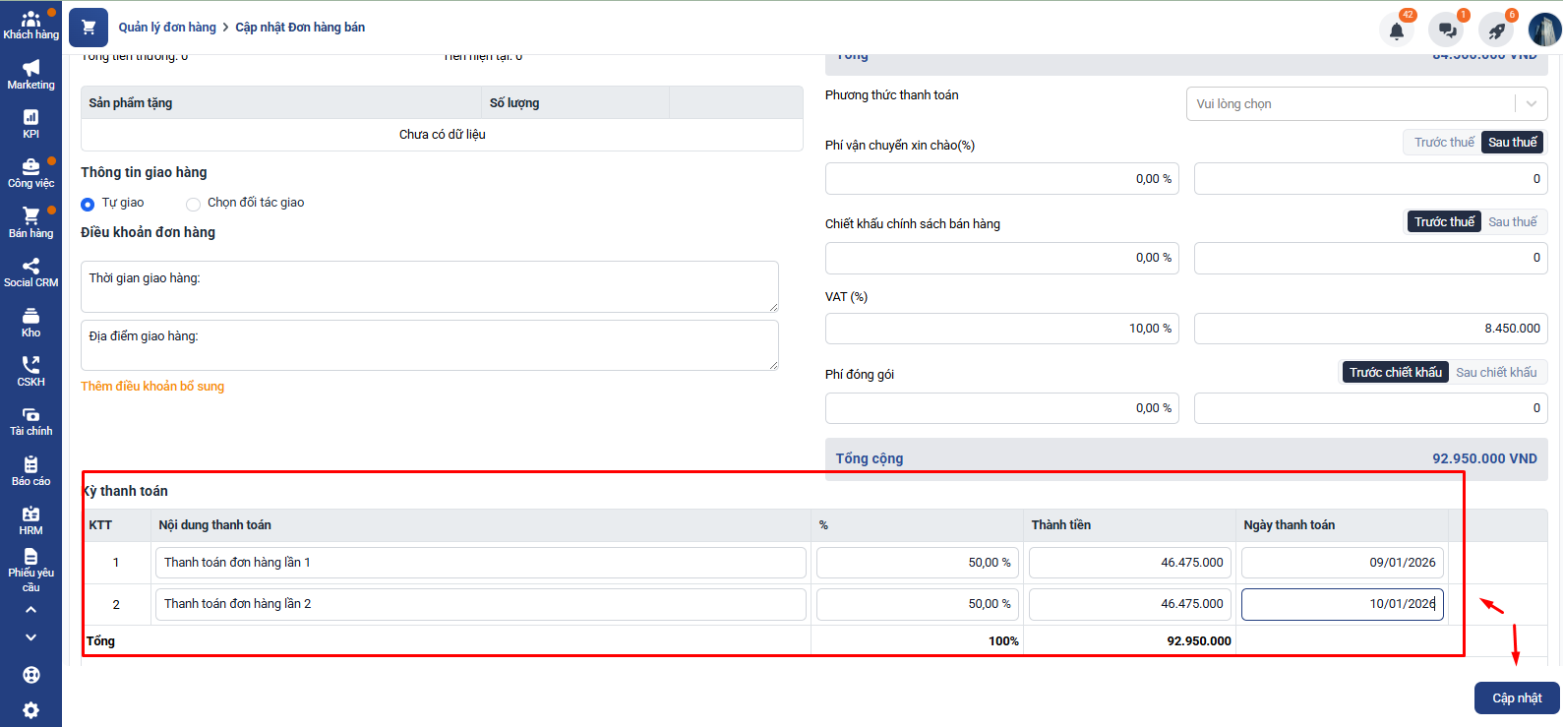Open the Kho warehouse module

[30, 322]
